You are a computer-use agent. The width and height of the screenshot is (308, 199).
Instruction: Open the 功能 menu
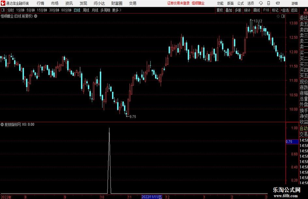(220, 3)
